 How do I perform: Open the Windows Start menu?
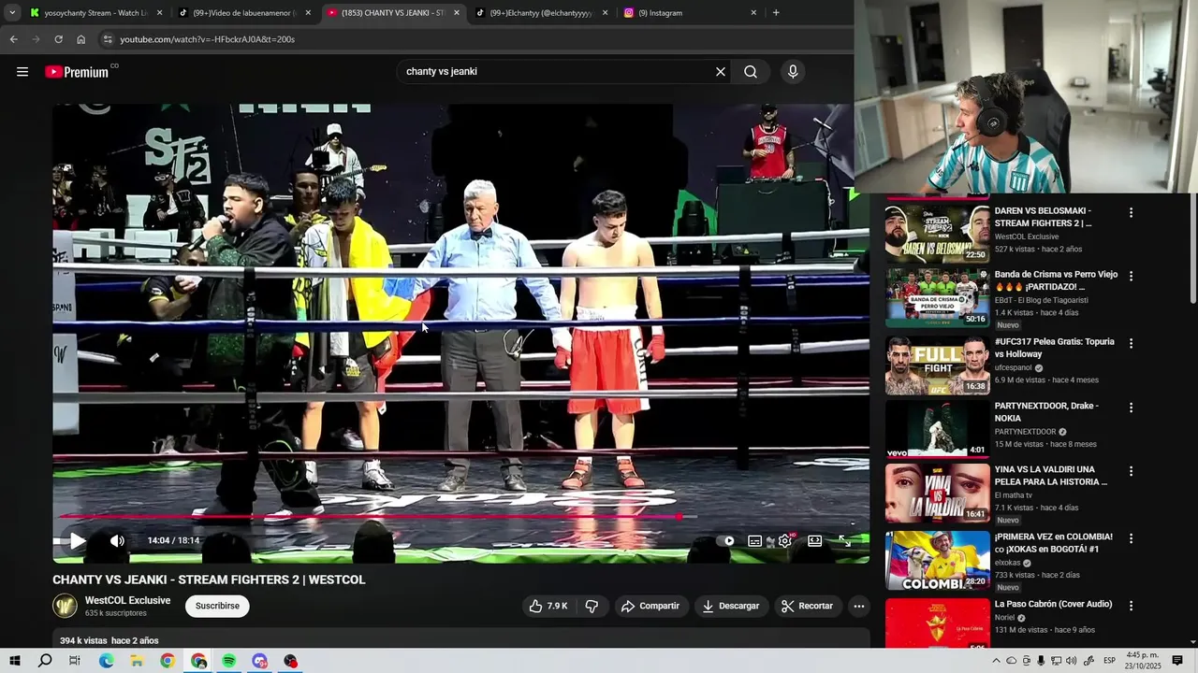point(15,661)
